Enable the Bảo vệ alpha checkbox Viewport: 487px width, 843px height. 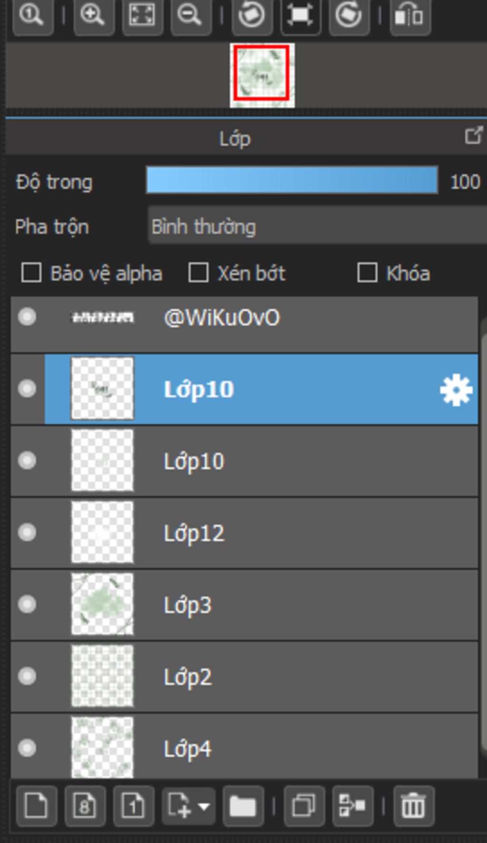point(31,273)
